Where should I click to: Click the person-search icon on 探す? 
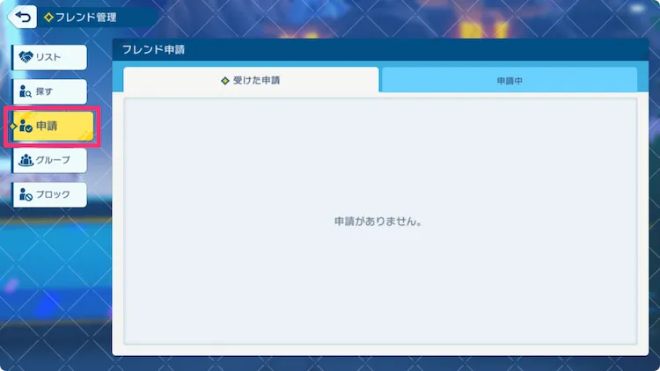pos(26,91)
